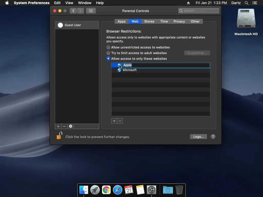263x197 pixels.
Task: Select Allow access to only these websites
Action: [x=108, y=59]
